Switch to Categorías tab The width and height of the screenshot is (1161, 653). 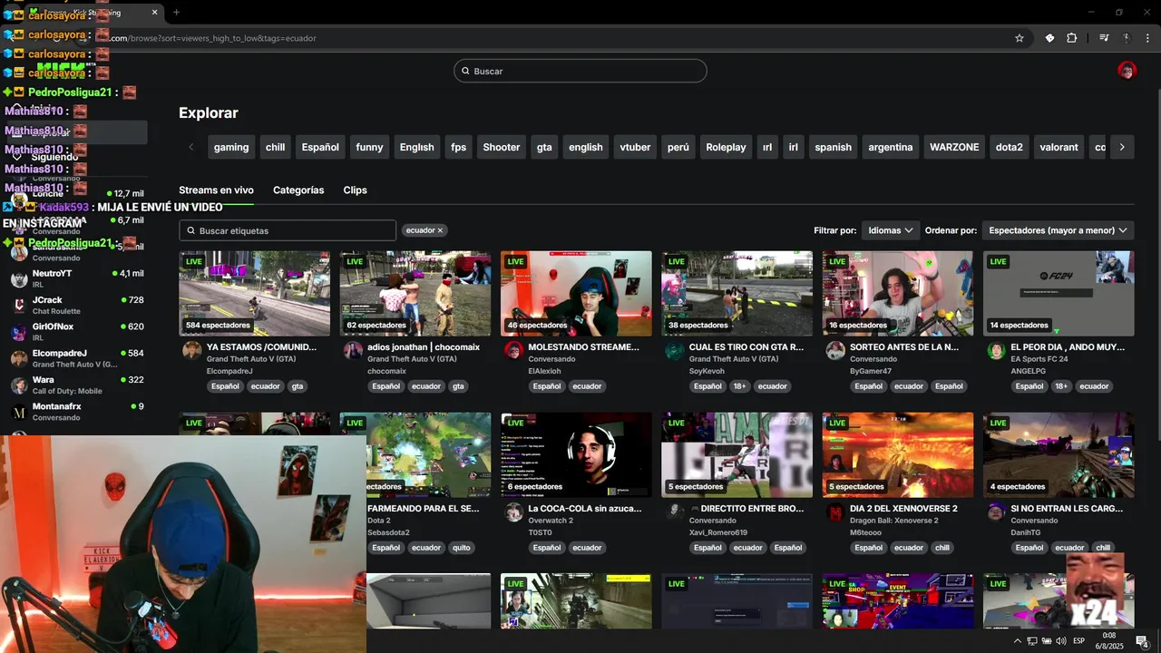298,190
